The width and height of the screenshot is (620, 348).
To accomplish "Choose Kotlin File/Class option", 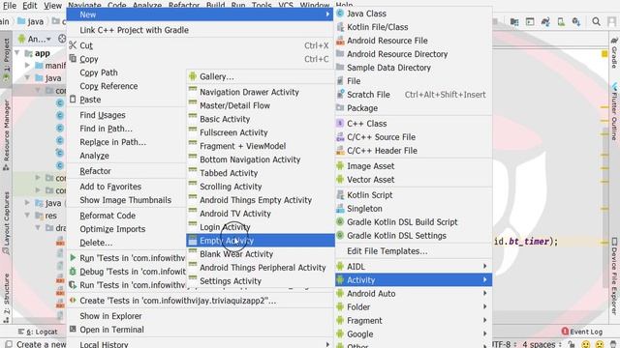I will click(x=414, y=27).
